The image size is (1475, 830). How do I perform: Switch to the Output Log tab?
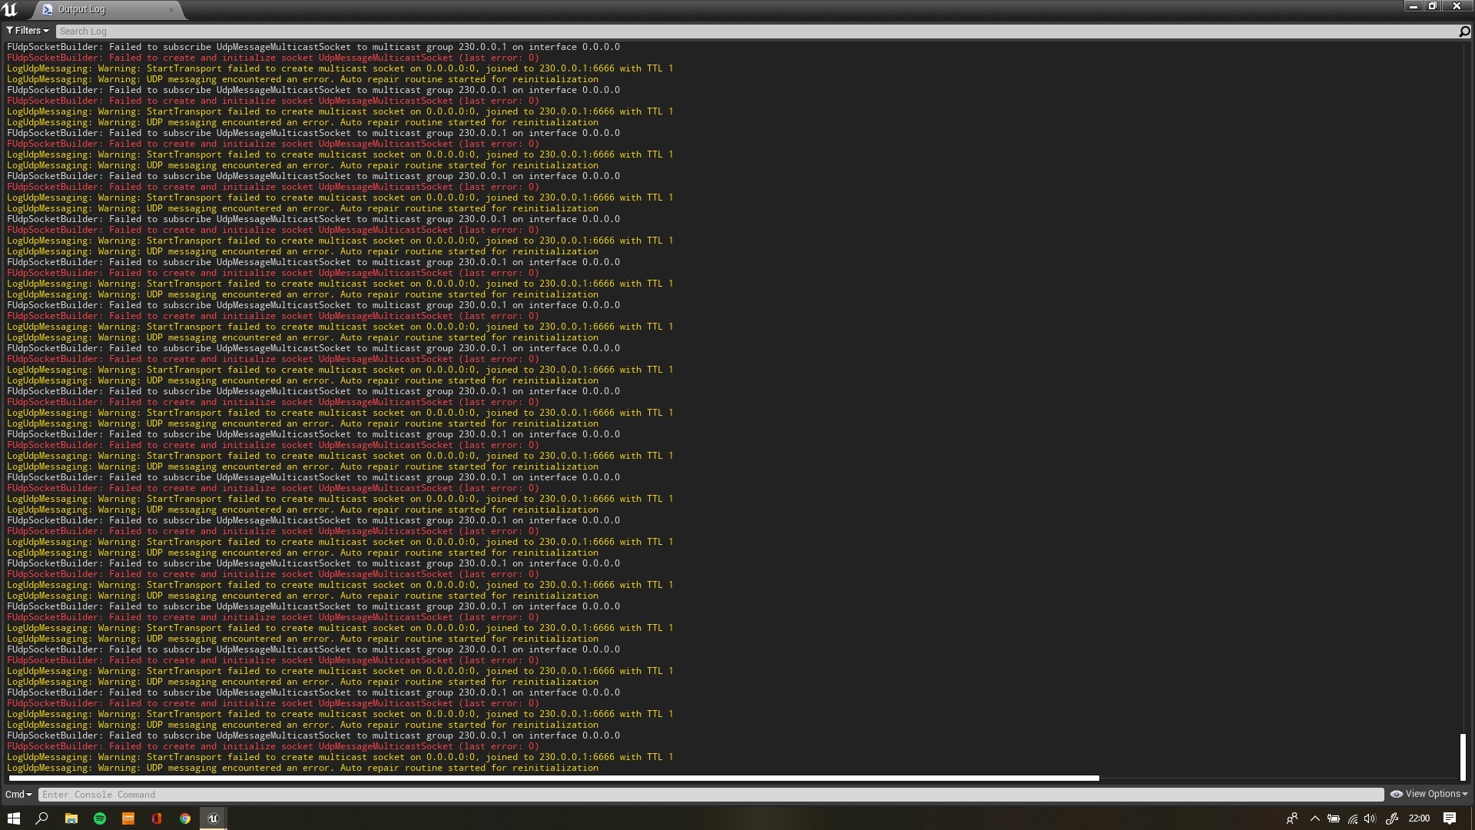click(81, 9)
